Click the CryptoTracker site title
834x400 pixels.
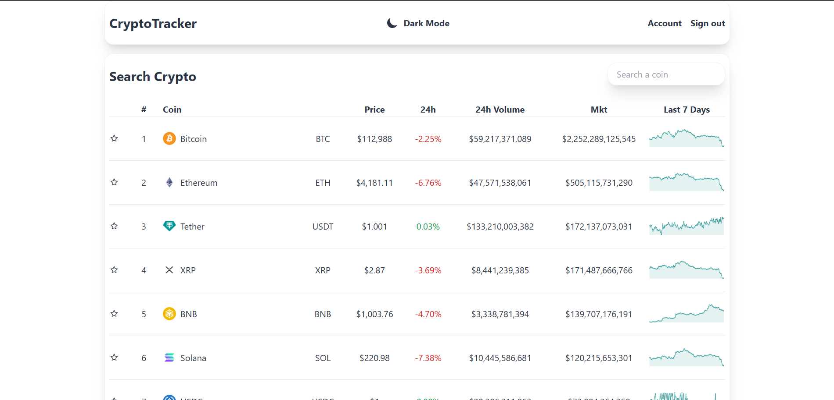(153, 24)
